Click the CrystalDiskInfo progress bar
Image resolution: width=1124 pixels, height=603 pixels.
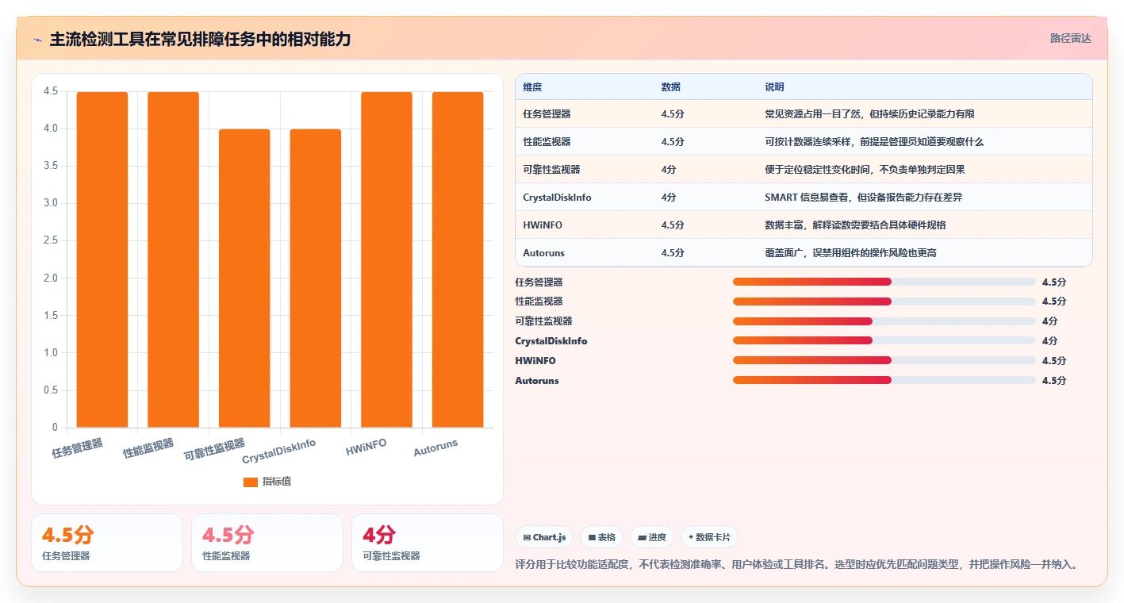click(884, 341)
